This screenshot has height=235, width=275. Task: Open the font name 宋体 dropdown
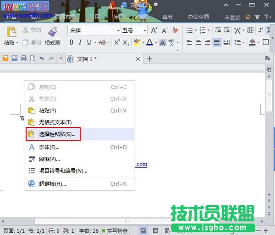tap(118, 31)
